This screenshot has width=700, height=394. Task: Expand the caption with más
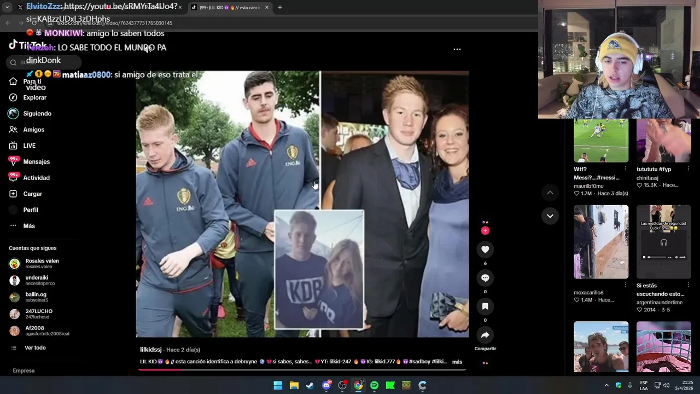tap(457, 362)
